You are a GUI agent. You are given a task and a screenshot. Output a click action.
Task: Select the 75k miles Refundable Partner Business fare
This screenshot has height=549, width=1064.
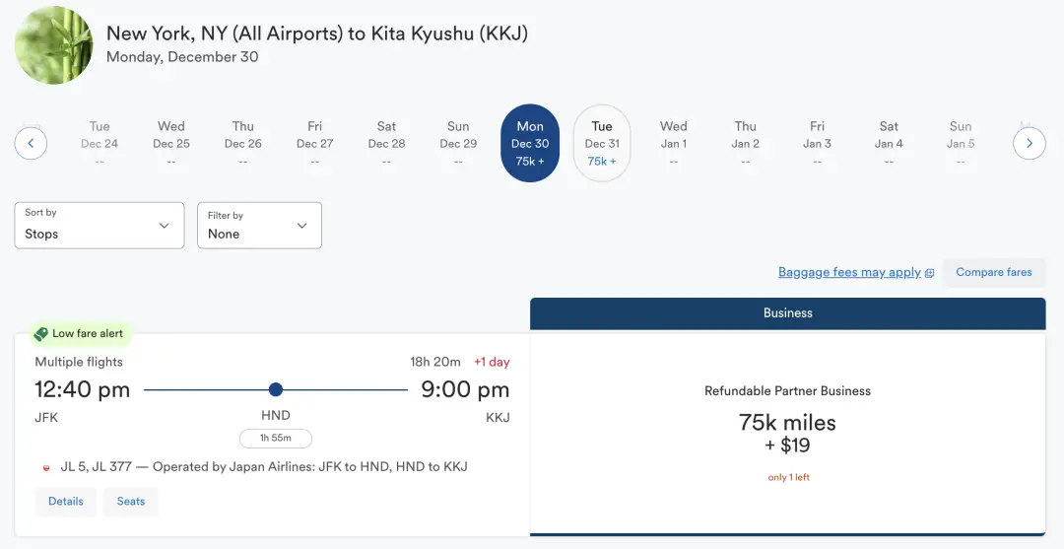coord(787,434)
